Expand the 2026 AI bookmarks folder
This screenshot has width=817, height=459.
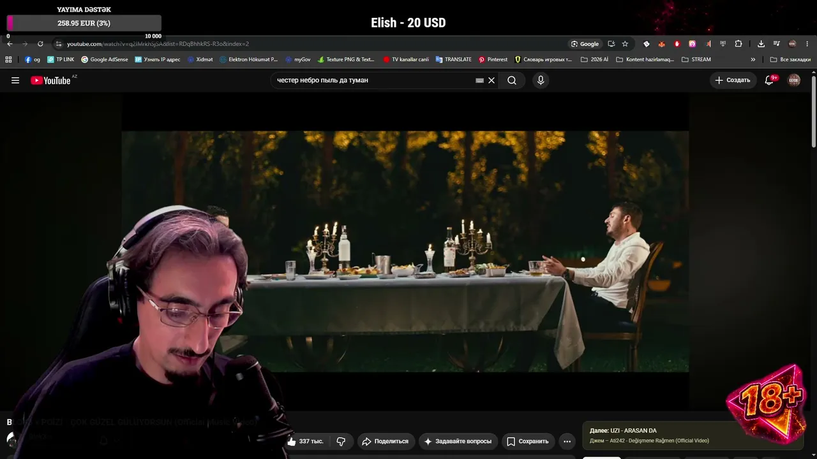(x=594, y=59)
